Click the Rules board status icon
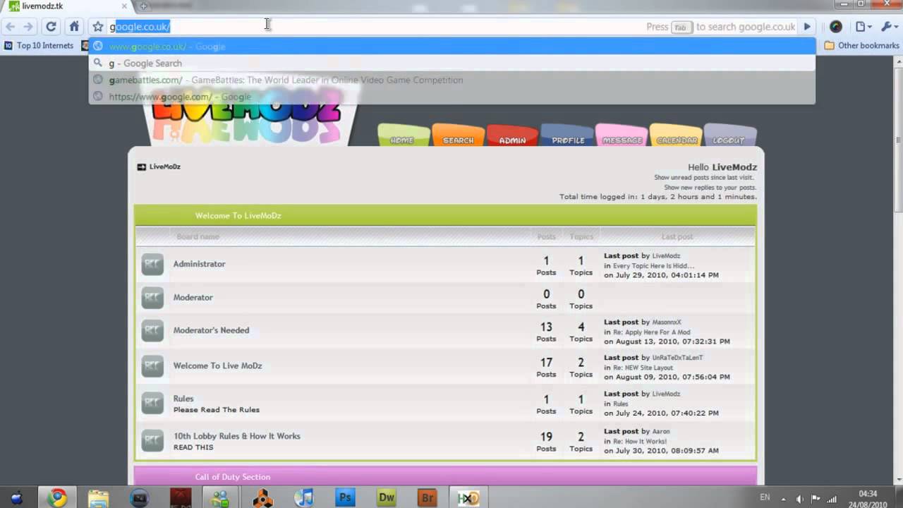The height and width of the screenshot is (508, 903). coord(152,404)
